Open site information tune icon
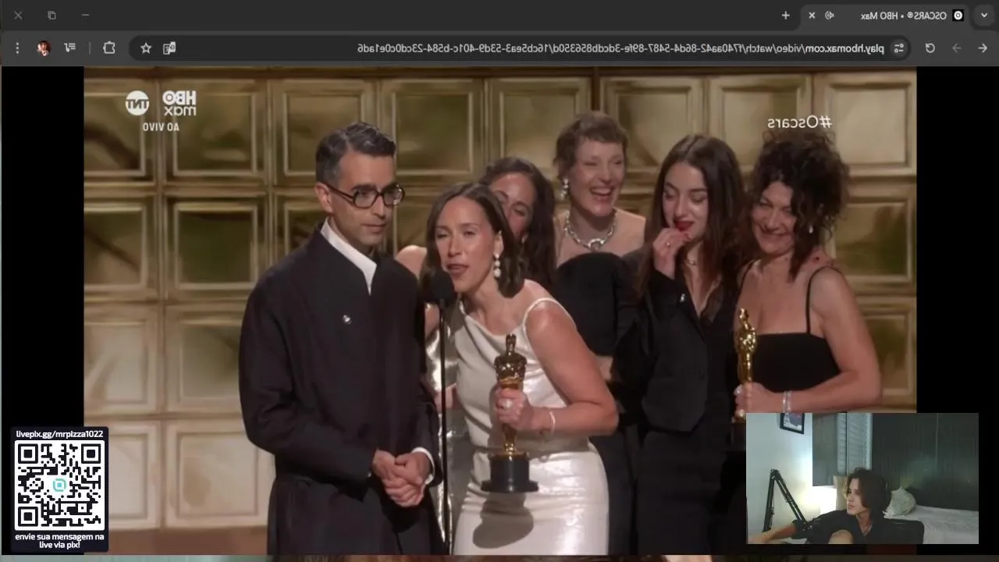999x562 pixels. (x=899, y=48)
